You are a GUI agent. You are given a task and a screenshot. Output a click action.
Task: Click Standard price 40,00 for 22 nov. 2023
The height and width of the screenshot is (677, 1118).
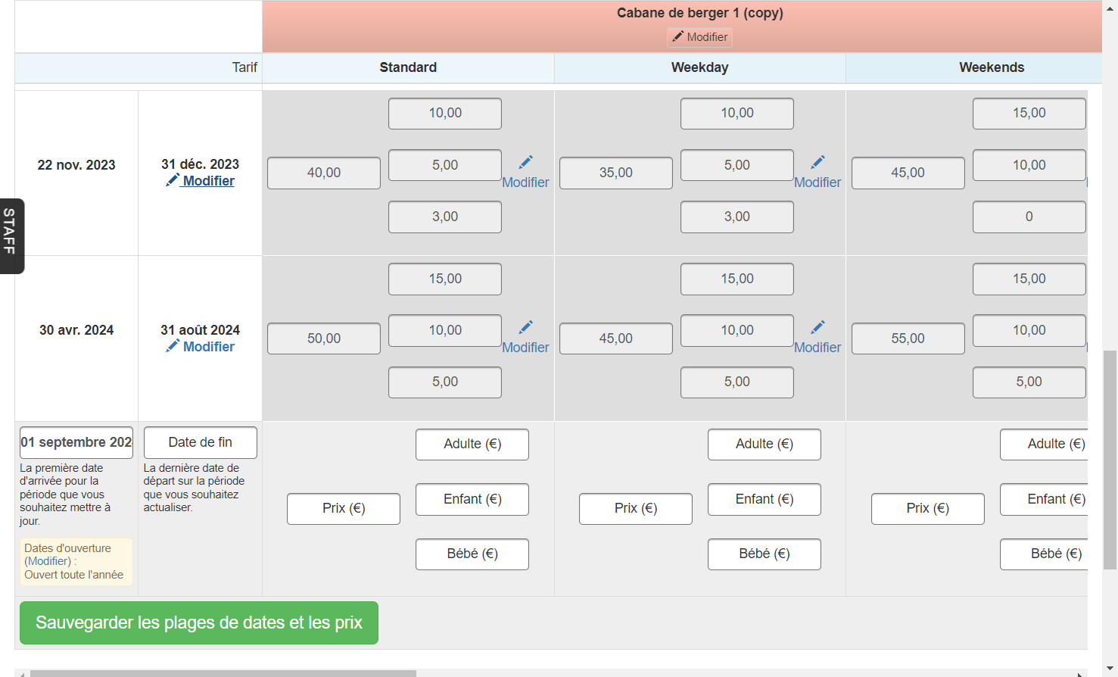[x=324, y=173]
